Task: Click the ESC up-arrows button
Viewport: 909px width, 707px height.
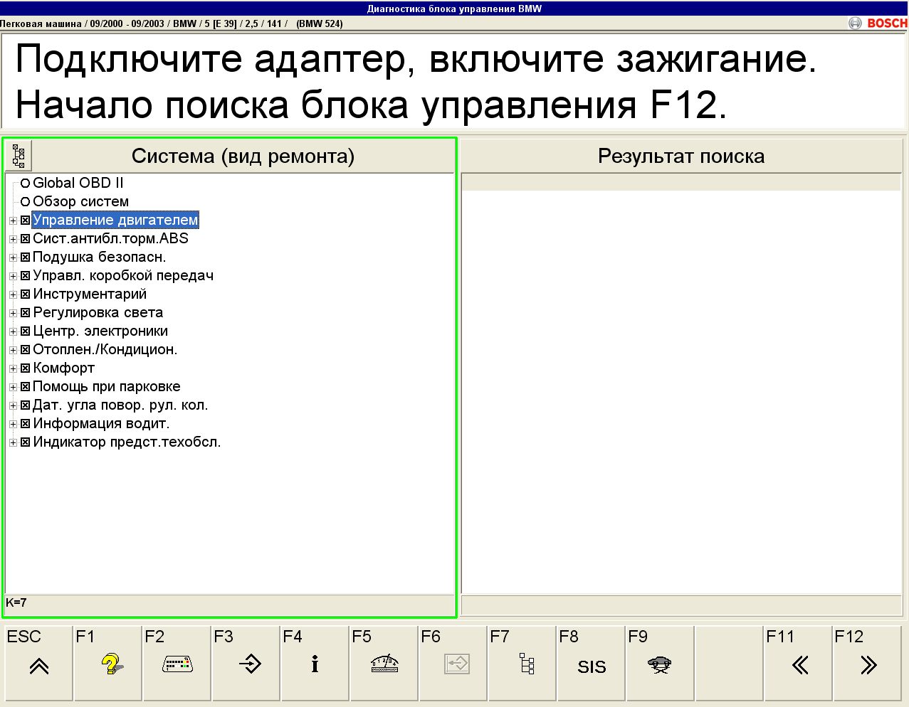Action: 38,663
